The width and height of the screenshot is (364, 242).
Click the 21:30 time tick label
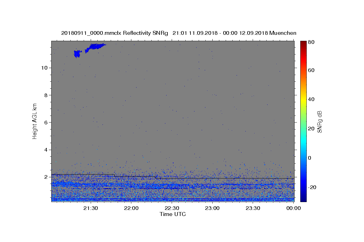(x=91, y=208)
